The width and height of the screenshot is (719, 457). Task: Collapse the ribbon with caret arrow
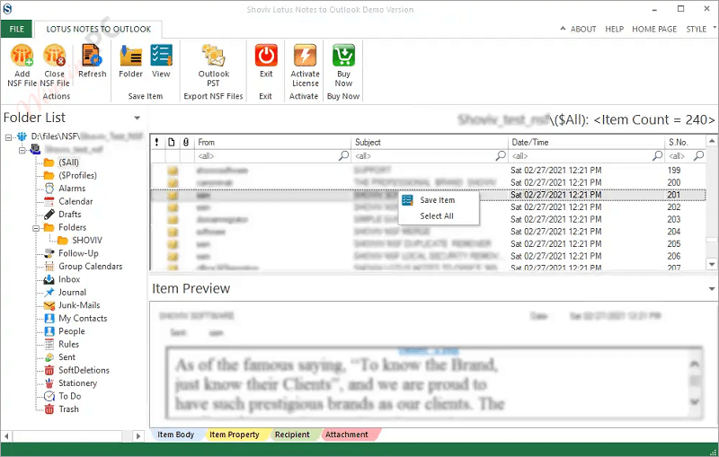(x=563, y=29)
